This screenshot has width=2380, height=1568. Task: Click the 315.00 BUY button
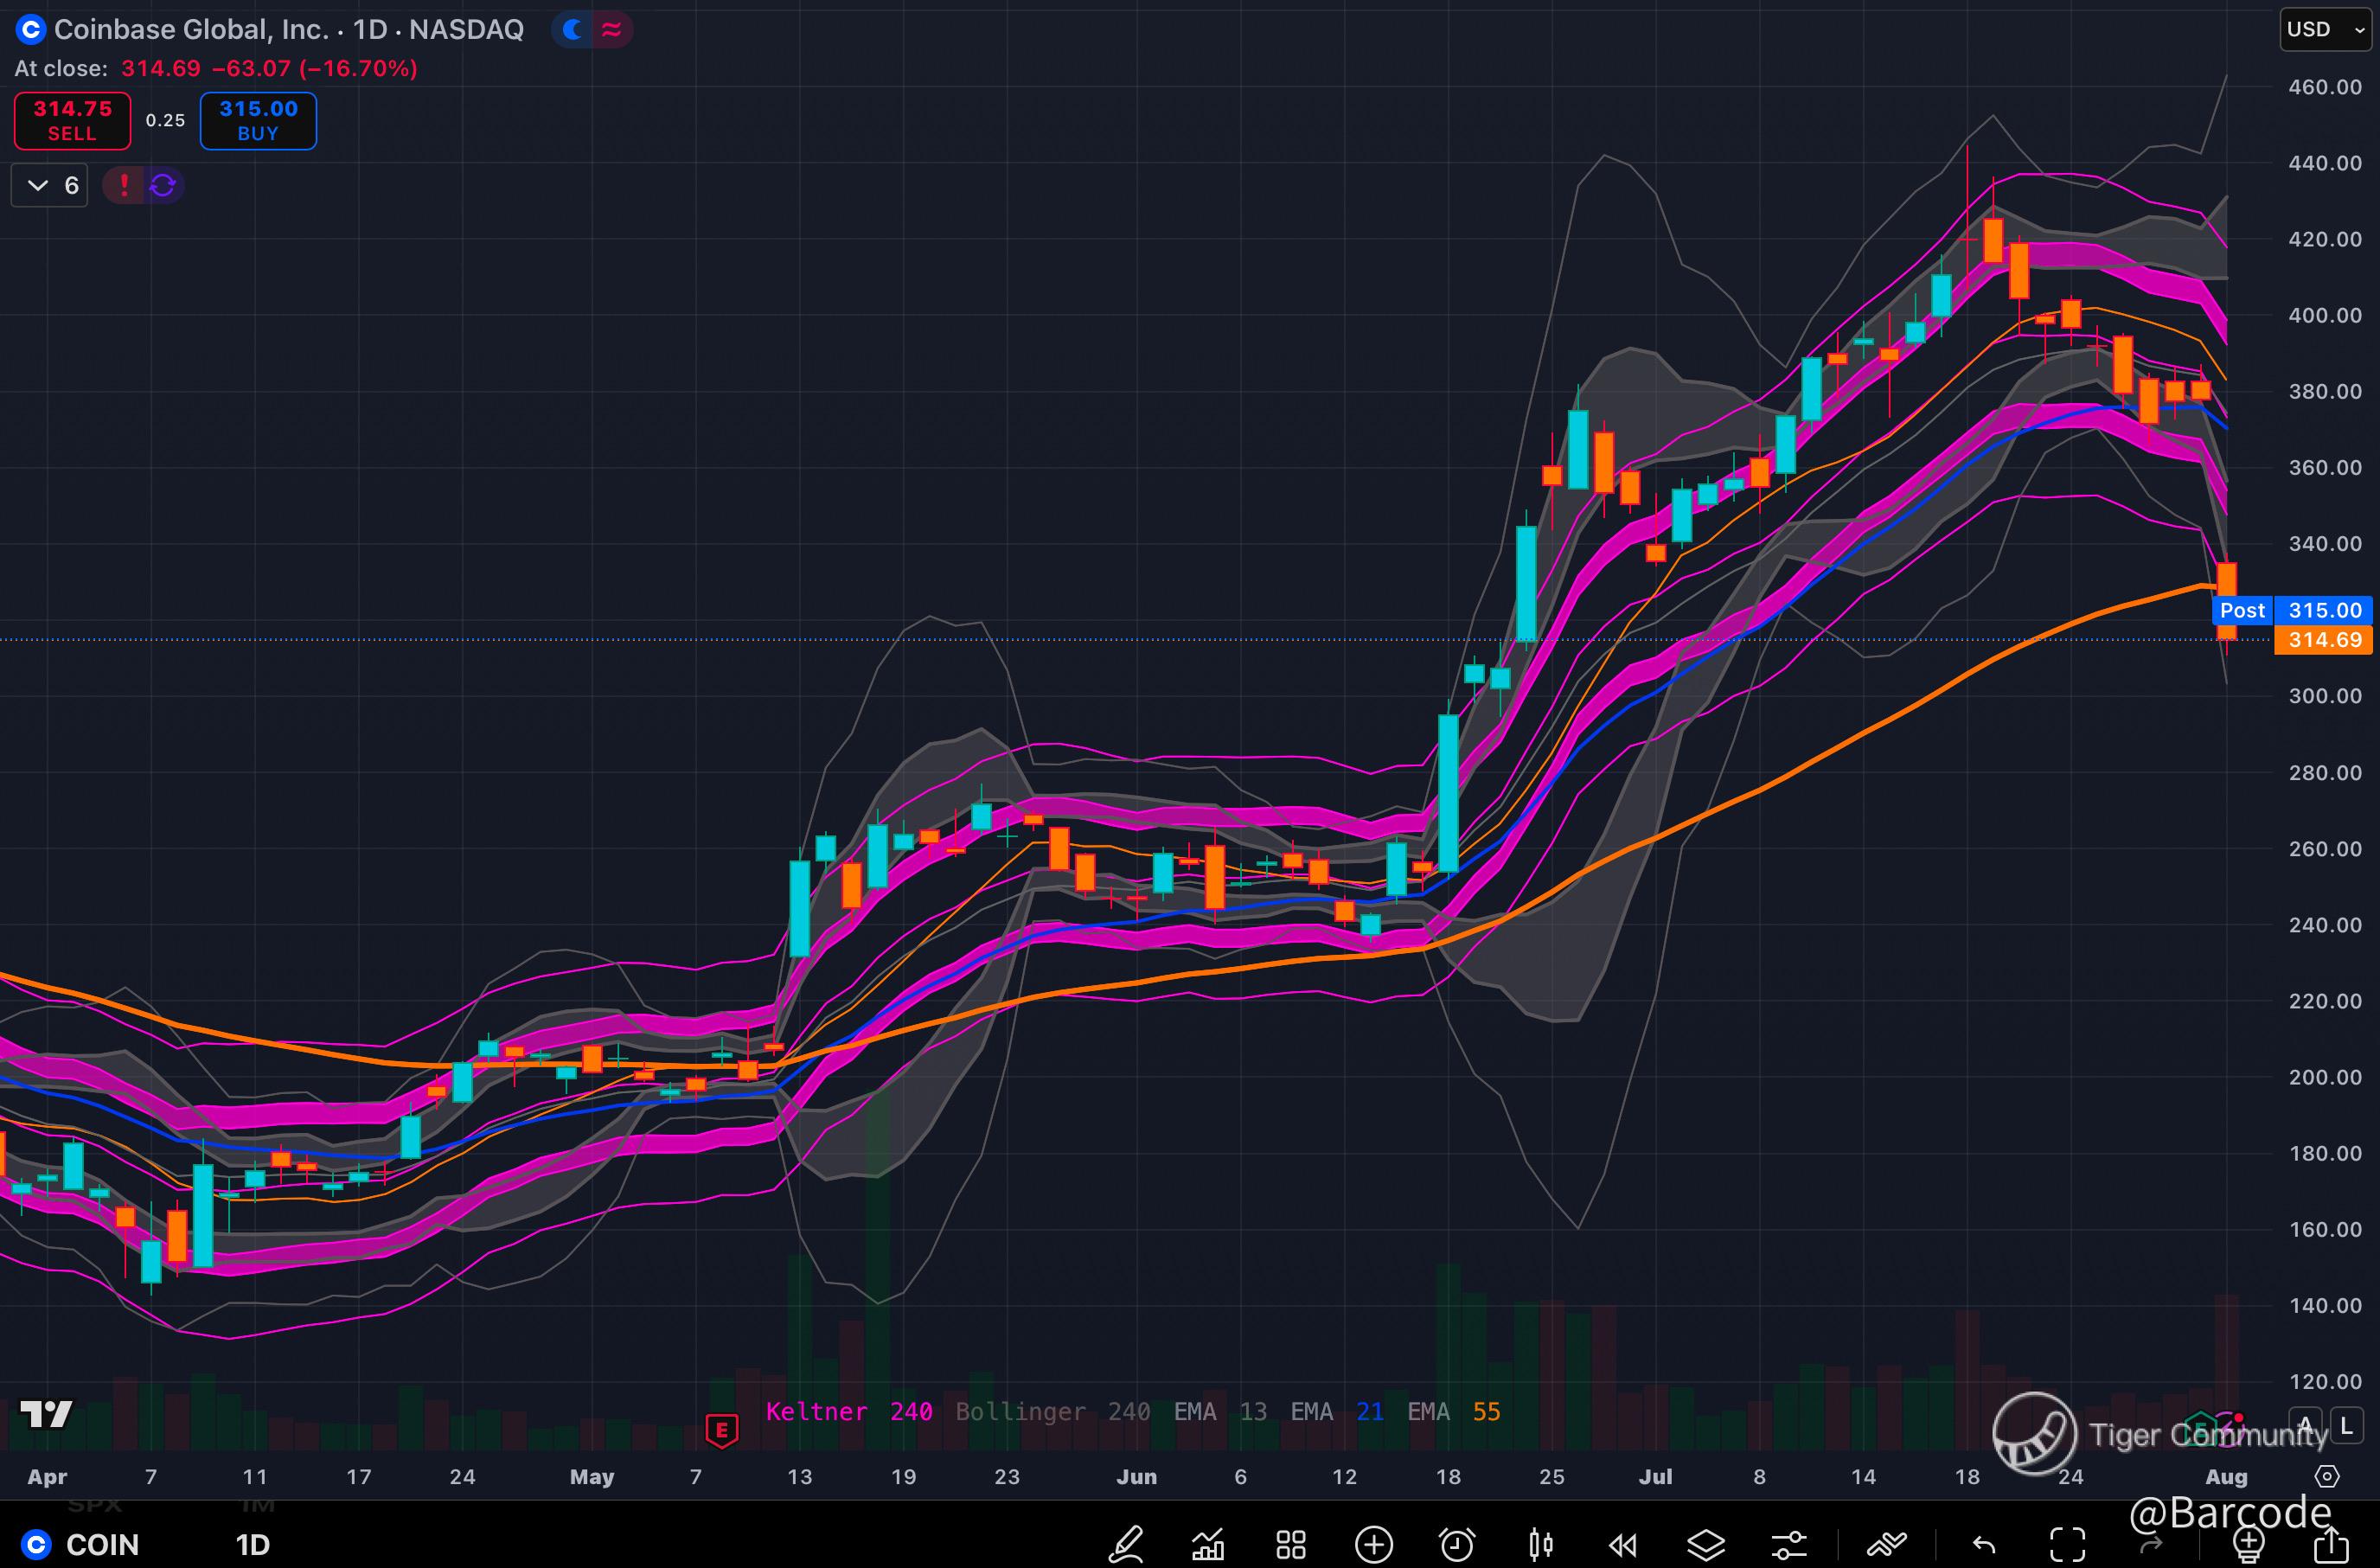[x=258, y=120]
